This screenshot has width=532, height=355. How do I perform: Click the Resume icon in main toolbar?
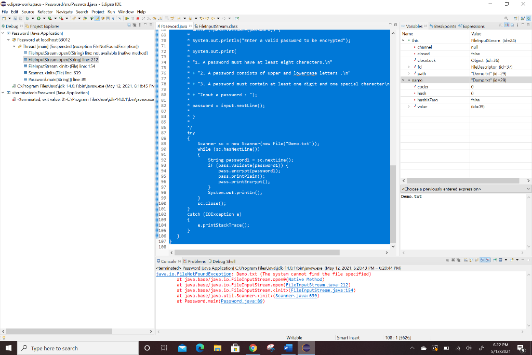pos(127,18)
